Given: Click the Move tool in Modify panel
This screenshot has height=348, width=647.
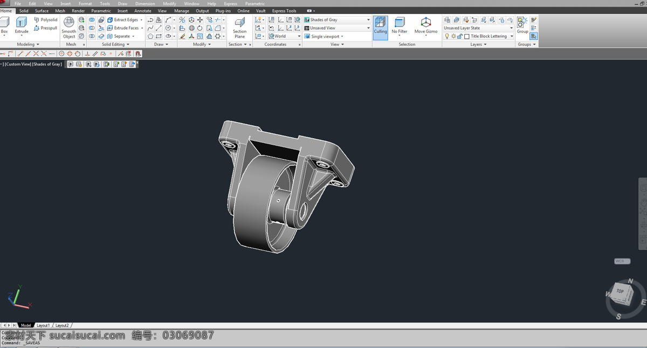Looking at the screenshot, I should coord(200,20).
